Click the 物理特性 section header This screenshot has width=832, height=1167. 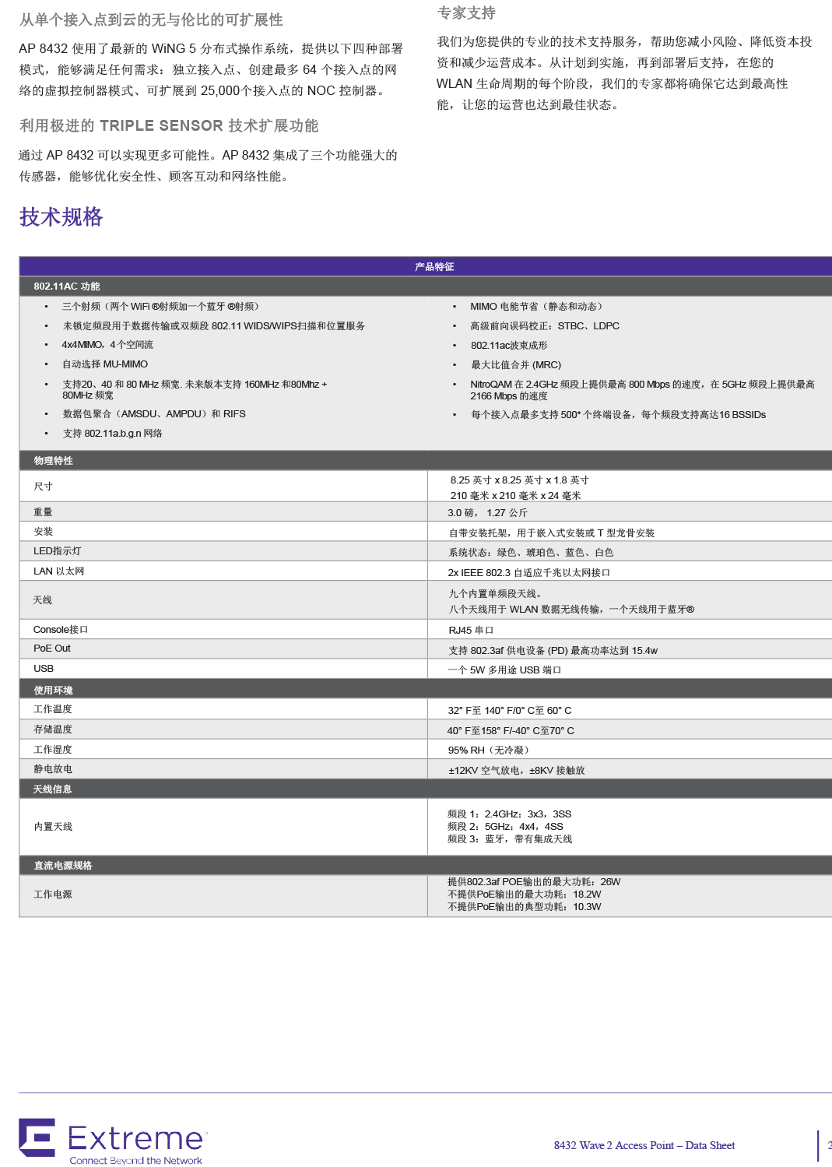pos(53,461)
